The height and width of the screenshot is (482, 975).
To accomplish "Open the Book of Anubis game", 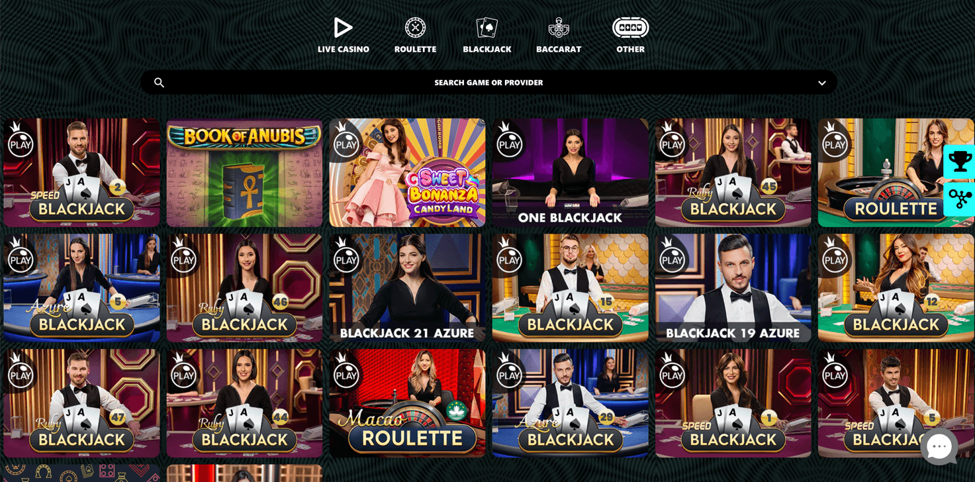I will click(244, 173).
